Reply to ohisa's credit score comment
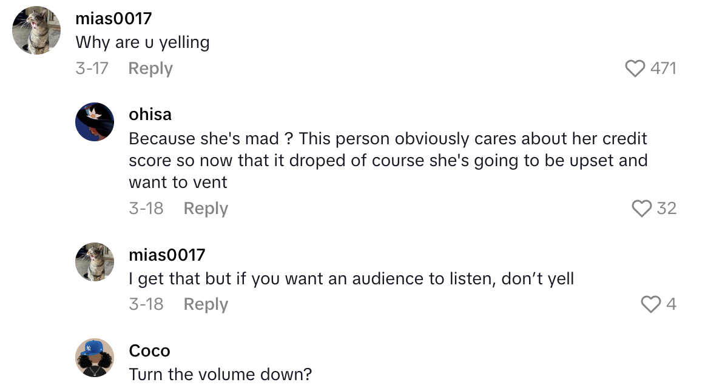 [206, 209]
